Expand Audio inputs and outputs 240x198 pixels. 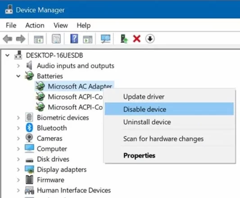coord(18,66)
